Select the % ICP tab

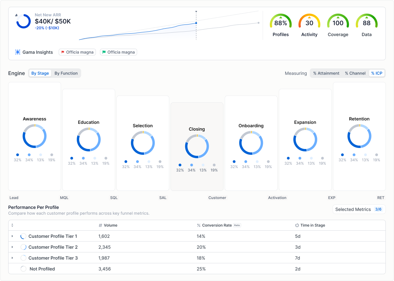pyautogui.click(x=377, y=73)
